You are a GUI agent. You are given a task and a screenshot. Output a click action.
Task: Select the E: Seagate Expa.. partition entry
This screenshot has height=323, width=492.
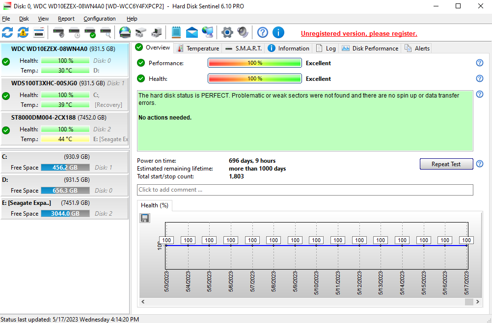coord(65,208)
